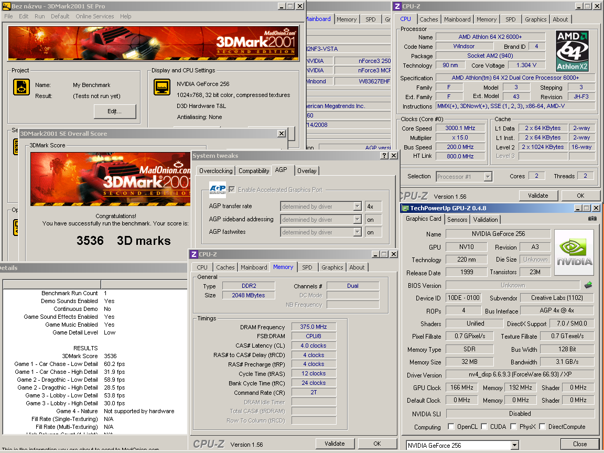Open About tab in top CPU-Z window
604x453 pixels.
pos(560,19)
